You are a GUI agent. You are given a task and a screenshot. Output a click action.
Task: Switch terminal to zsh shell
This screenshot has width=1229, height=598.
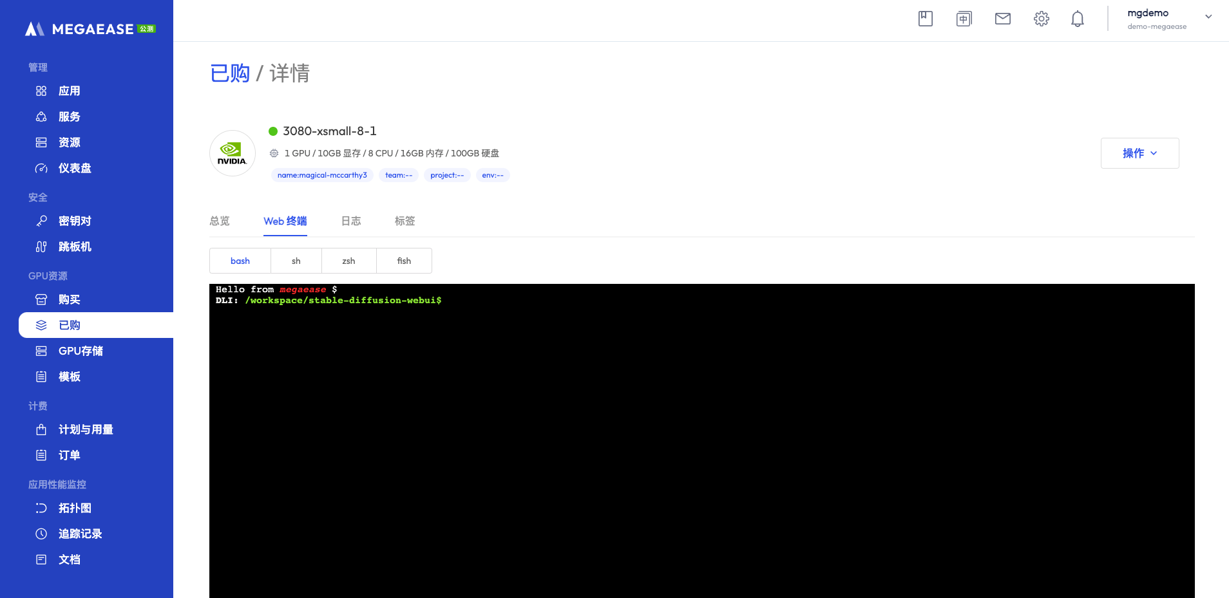pyautogui.click(x=348, y=261)
